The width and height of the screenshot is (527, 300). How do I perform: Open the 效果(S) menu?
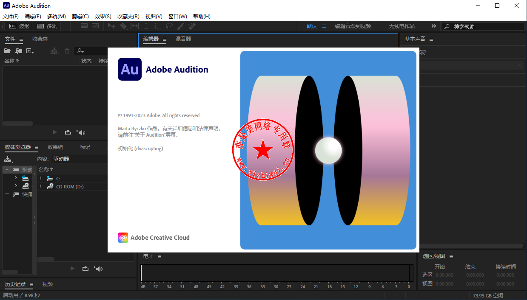point(103,17)
